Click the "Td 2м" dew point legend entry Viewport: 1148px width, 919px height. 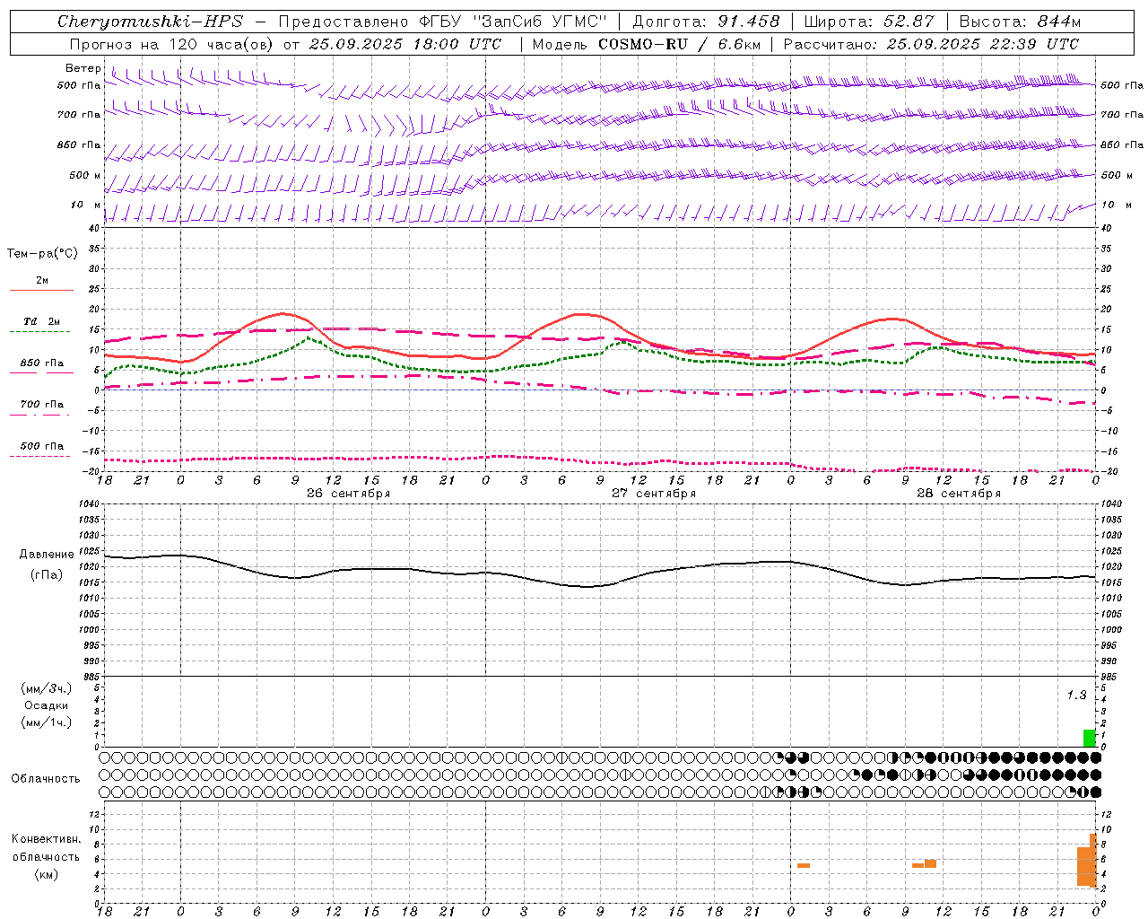coord(42,321)
